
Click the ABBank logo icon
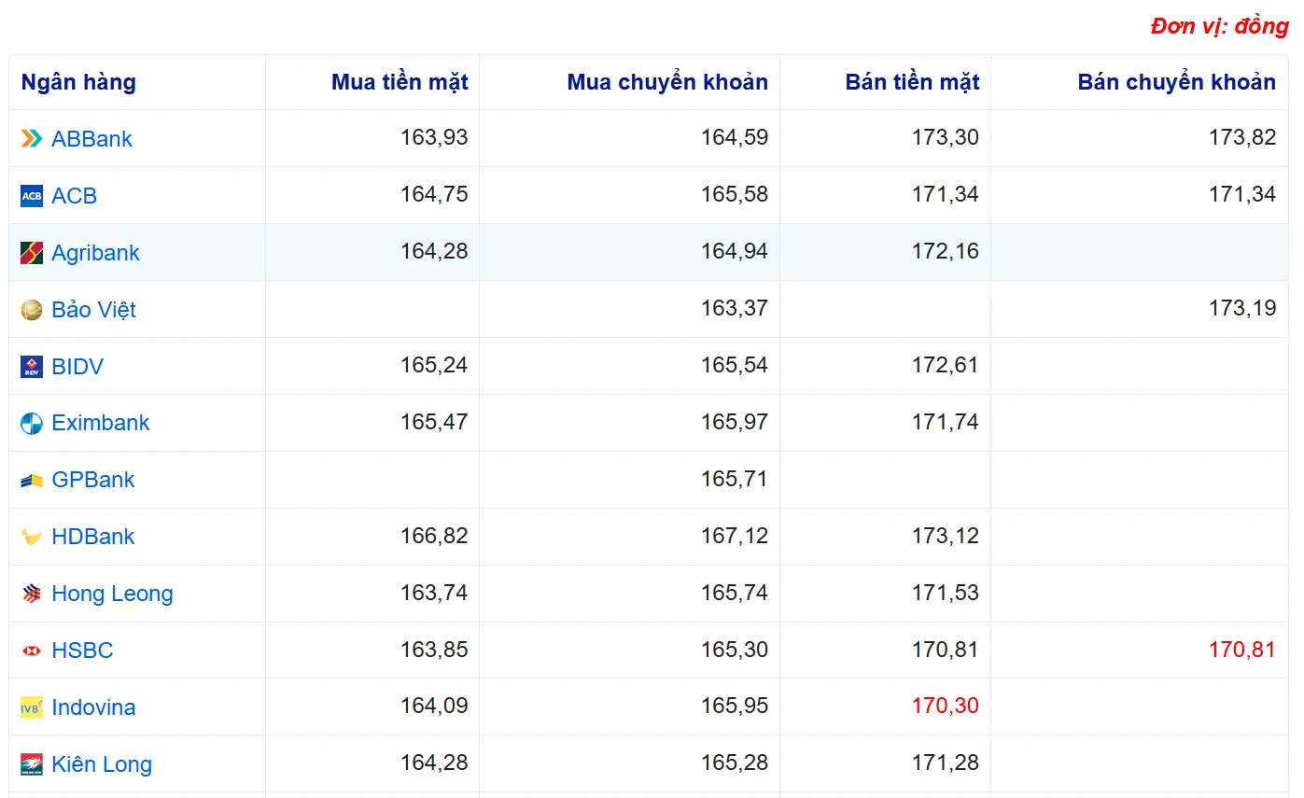point(32,139)
